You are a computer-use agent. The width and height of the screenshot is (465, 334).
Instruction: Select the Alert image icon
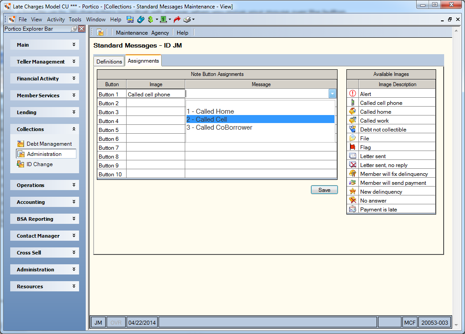coord(353,94)
